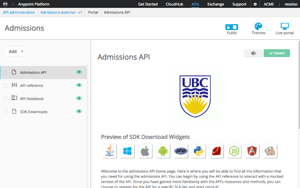Toggle visibility eye for API Notebook
The image size is (300, 188).
(x=79, y=98)
